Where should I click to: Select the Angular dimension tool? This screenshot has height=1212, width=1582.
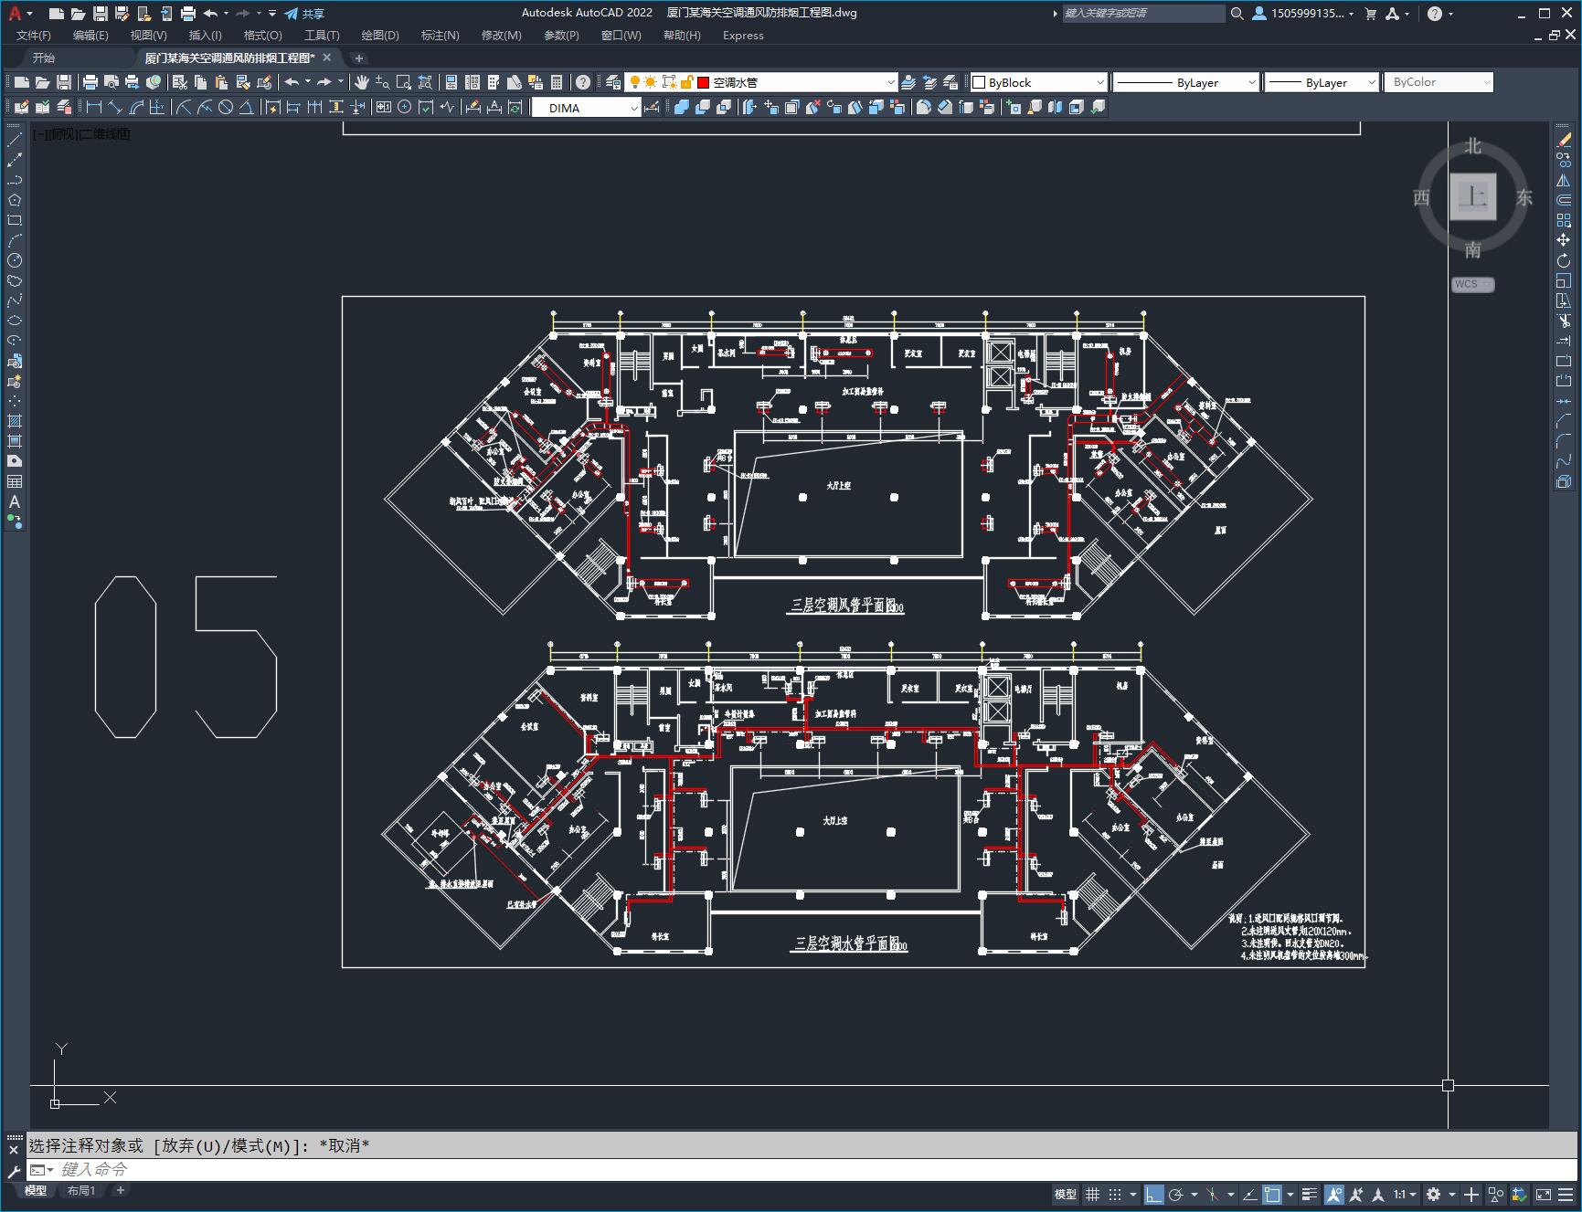click(247, 107)
